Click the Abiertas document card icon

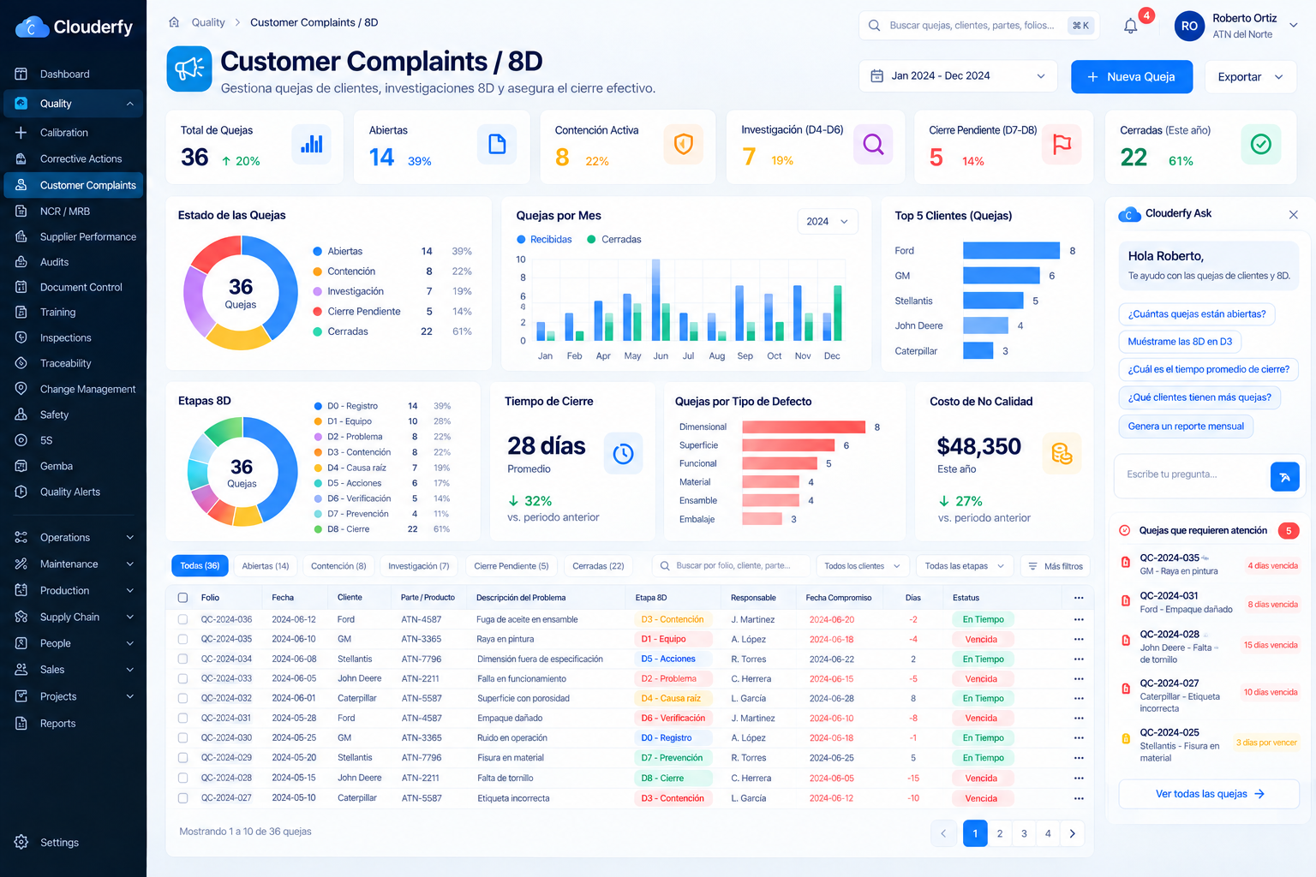(497, 144)
